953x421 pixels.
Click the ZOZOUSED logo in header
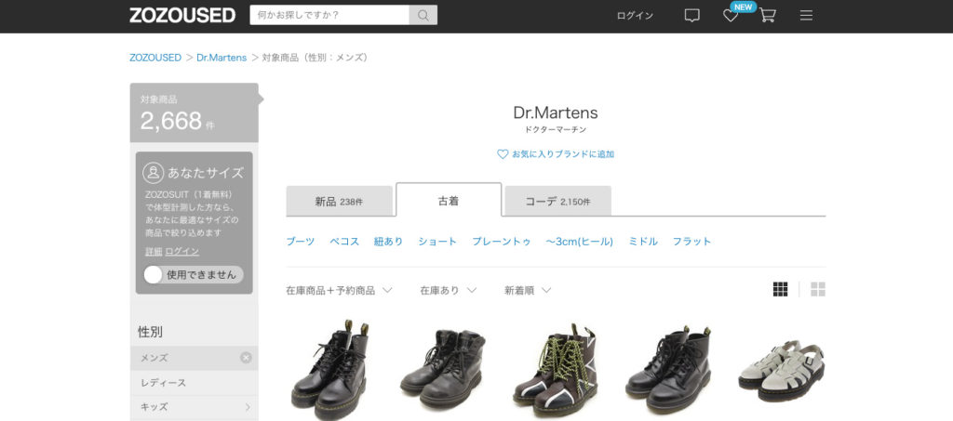(x=182, y=15)
